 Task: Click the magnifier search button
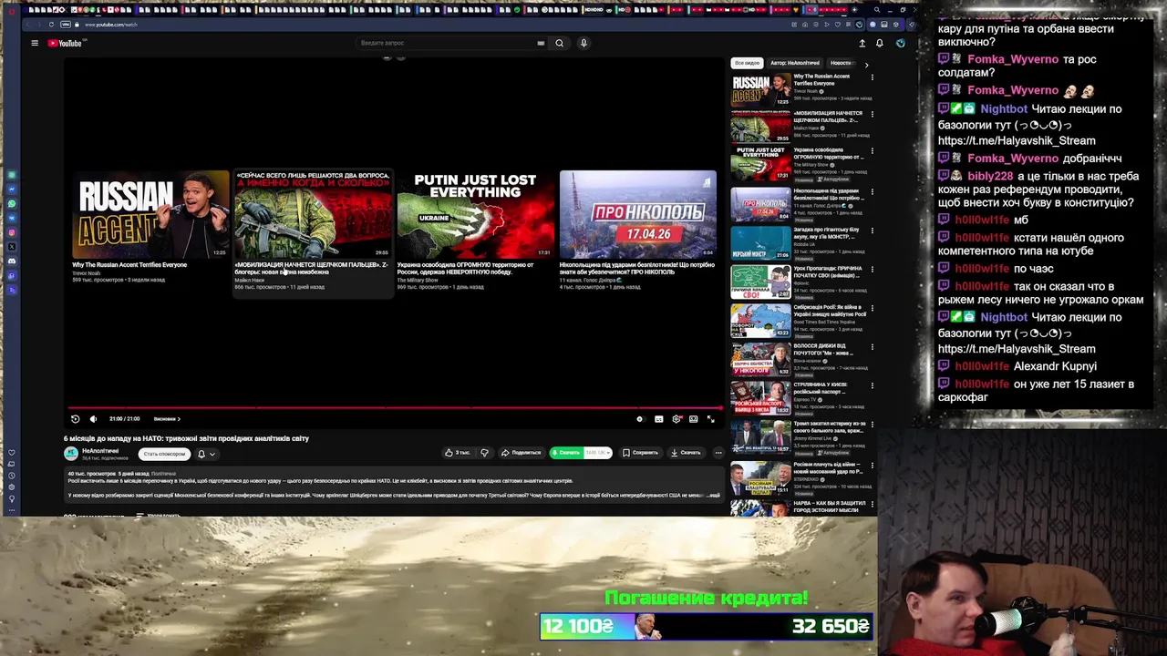pyautogui.click(x=560, y=43)
